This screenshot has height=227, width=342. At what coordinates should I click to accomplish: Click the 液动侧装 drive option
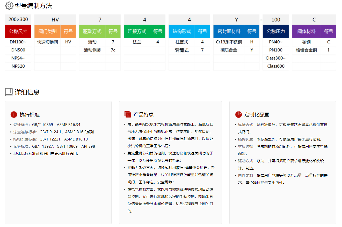point(92,50)
